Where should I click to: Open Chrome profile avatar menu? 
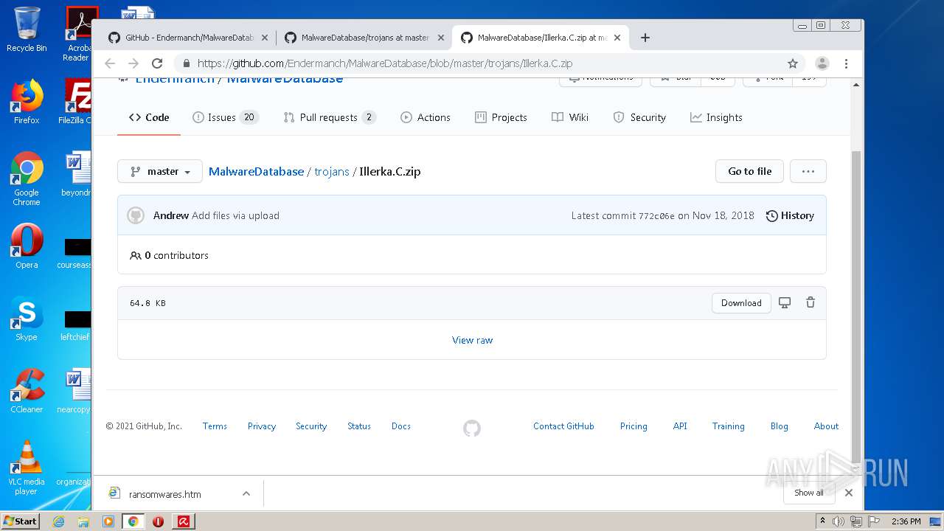[x=822, y=63]
